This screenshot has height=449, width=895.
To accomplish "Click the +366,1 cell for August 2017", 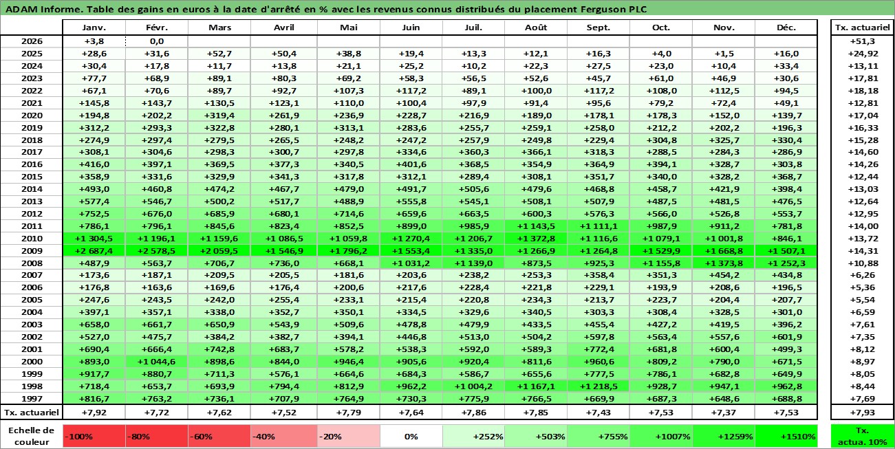I will pyautogui.click(x=535, y=152).
